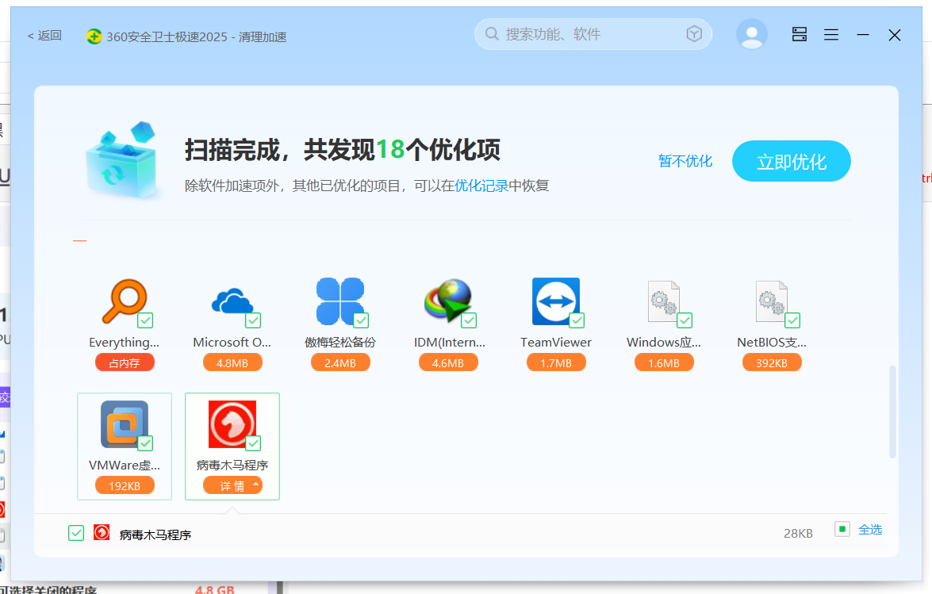
Task: Go back using the 返回 button
Action: (x=44, y=36)
